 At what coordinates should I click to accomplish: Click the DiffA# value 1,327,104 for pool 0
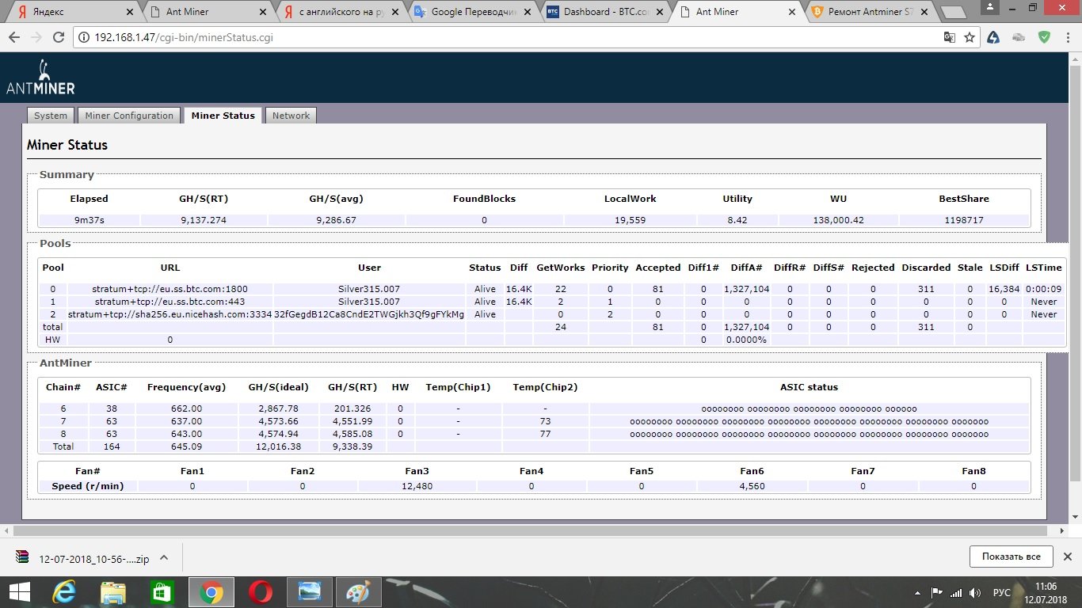[746, 289]
